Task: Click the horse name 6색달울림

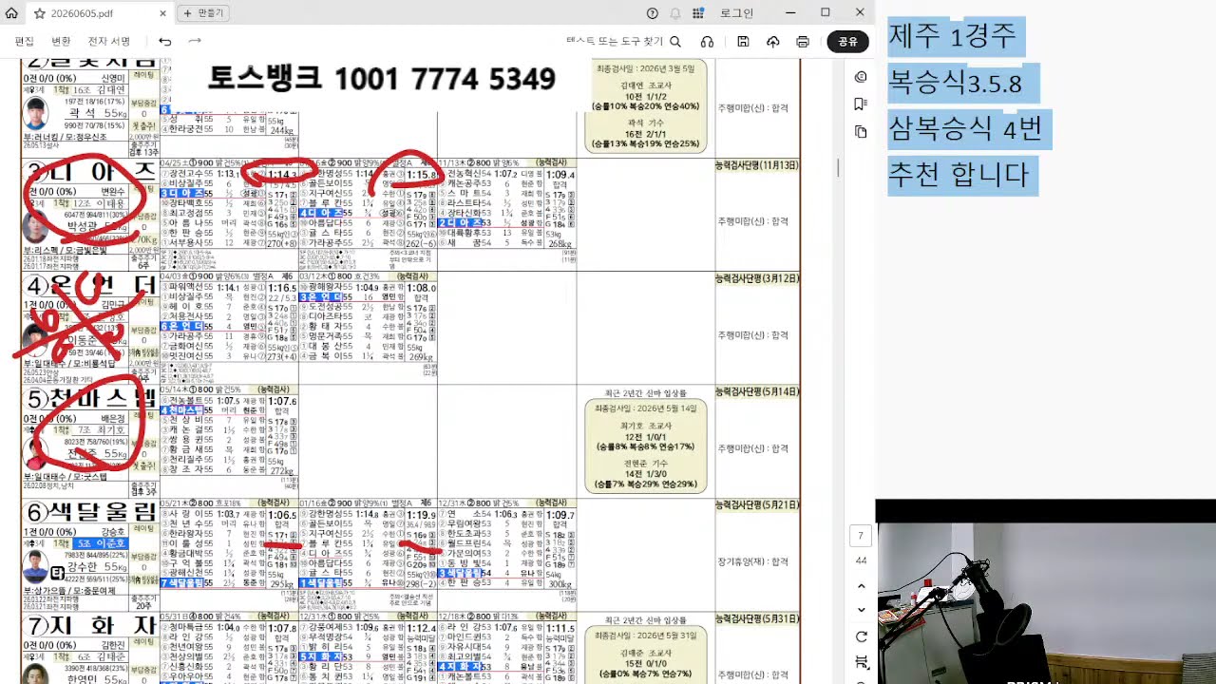Action: [x=90, y=513]
